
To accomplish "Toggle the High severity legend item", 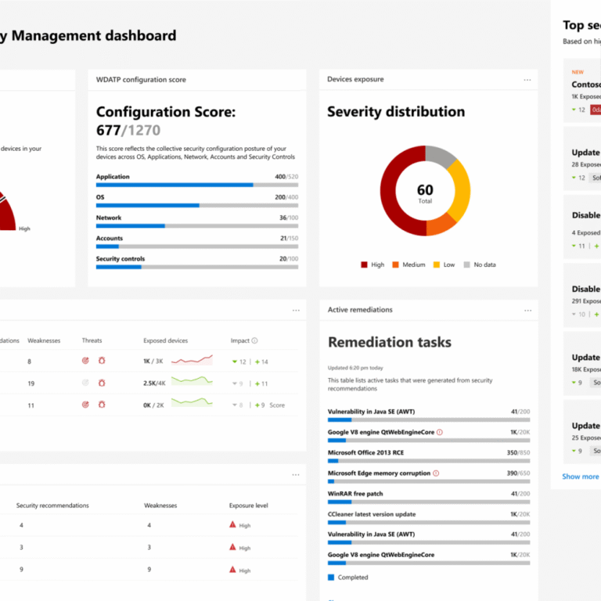I will (372, 265).
